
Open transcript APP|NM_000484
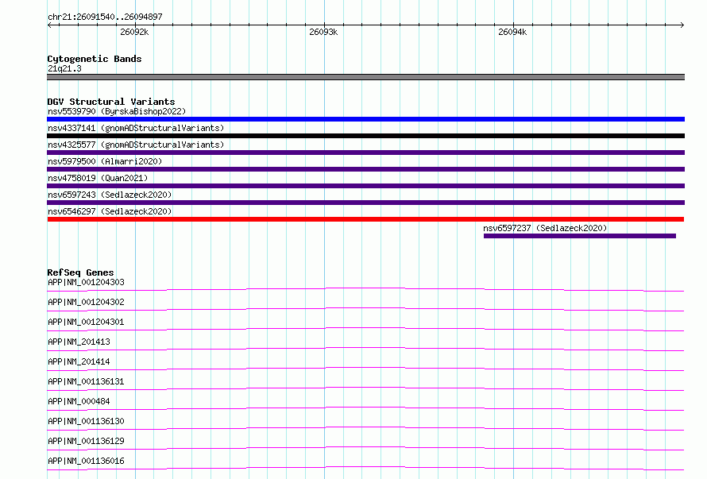coord(79,401)
